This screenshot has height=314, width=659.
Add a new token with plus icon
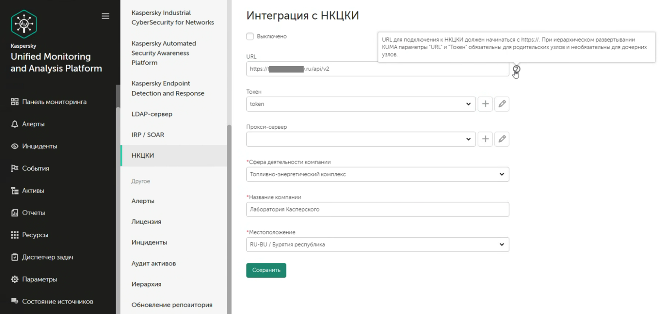point(485,104)
